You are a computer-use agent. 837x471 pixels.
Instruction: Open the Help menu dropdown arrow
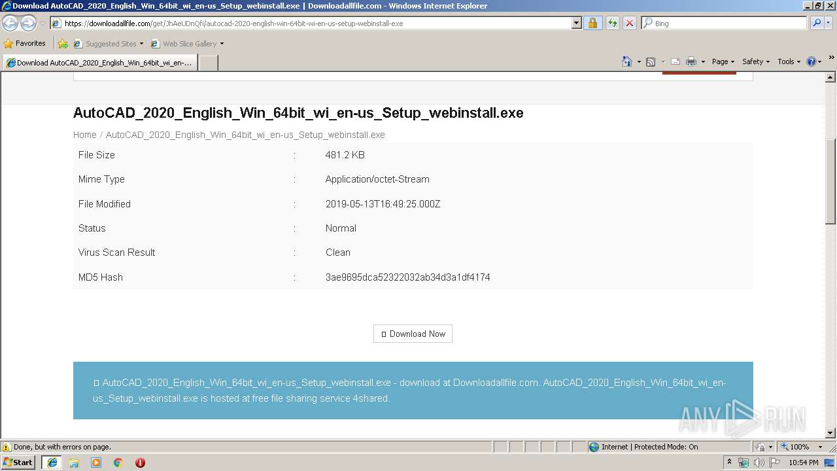tap(820, 61)
